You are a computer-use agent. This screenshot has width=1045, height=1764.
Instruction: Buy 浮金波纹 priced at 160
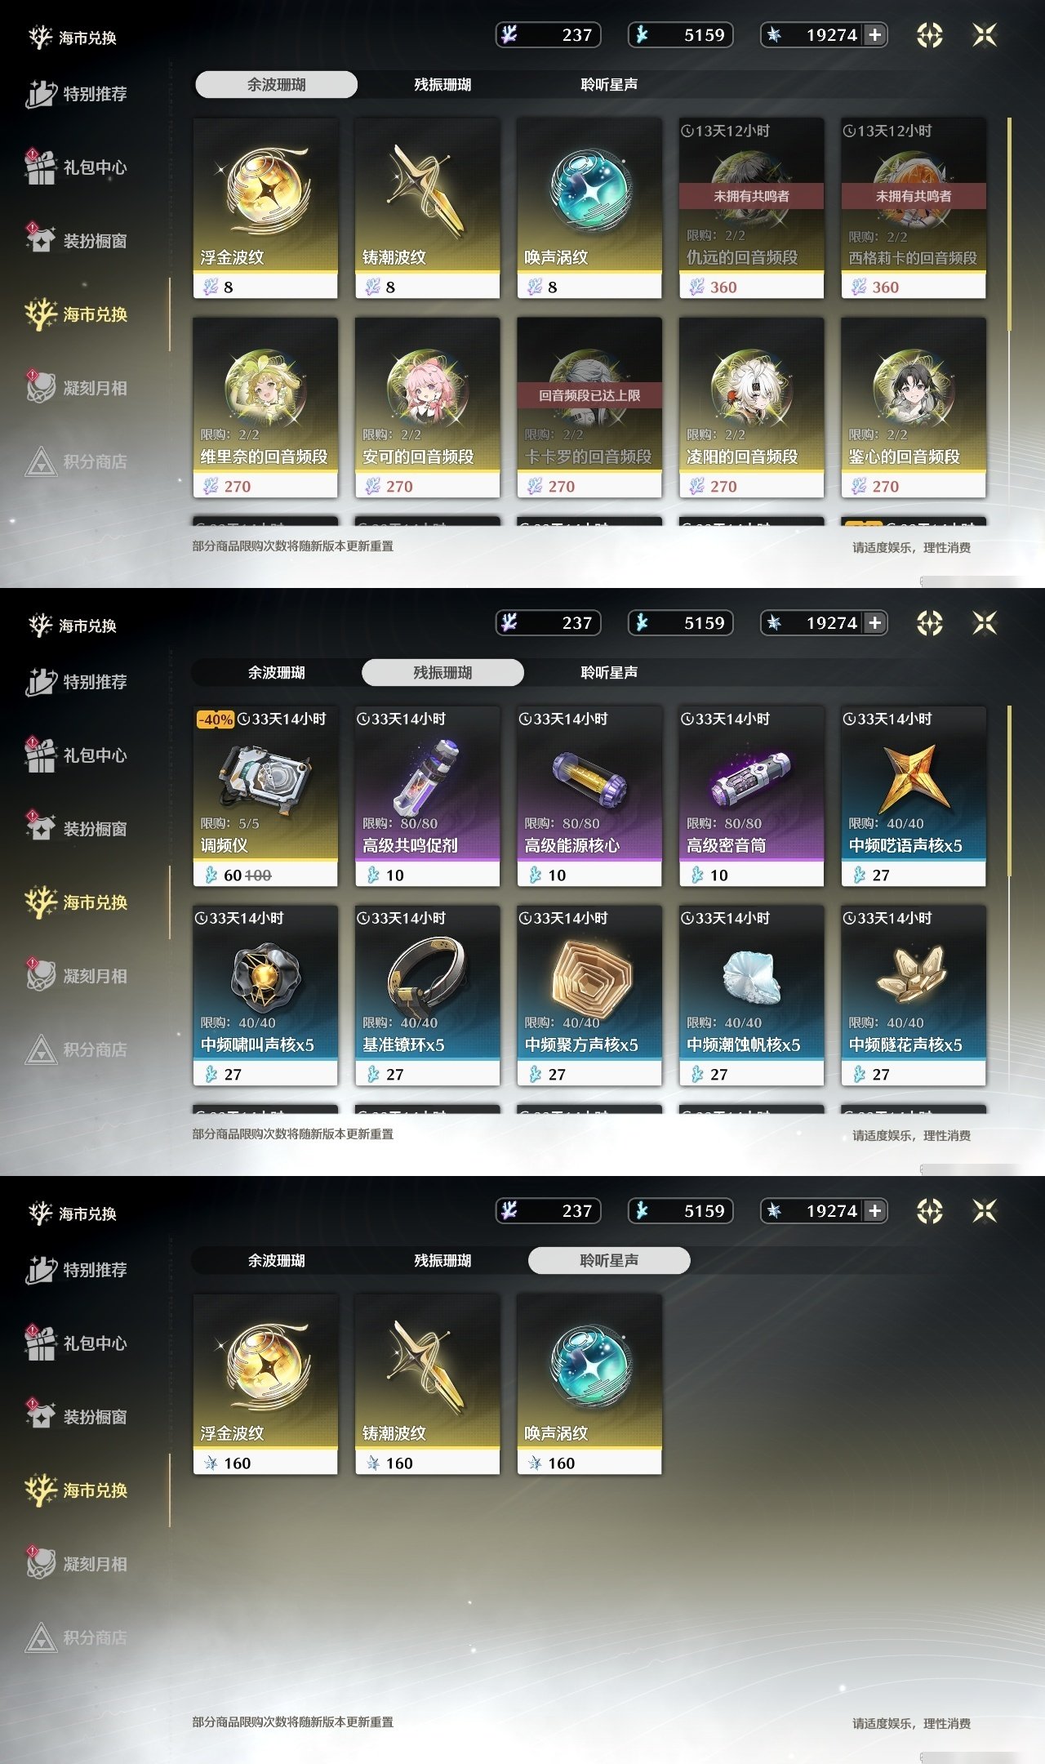tap(265, 1384)
